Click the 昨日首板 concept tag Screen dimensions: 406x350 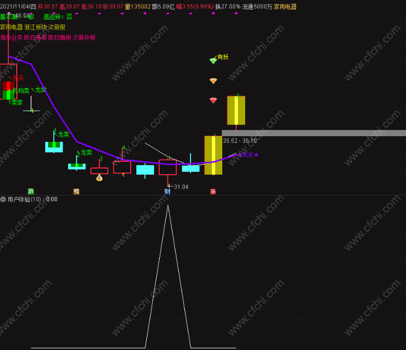[60, 37]
